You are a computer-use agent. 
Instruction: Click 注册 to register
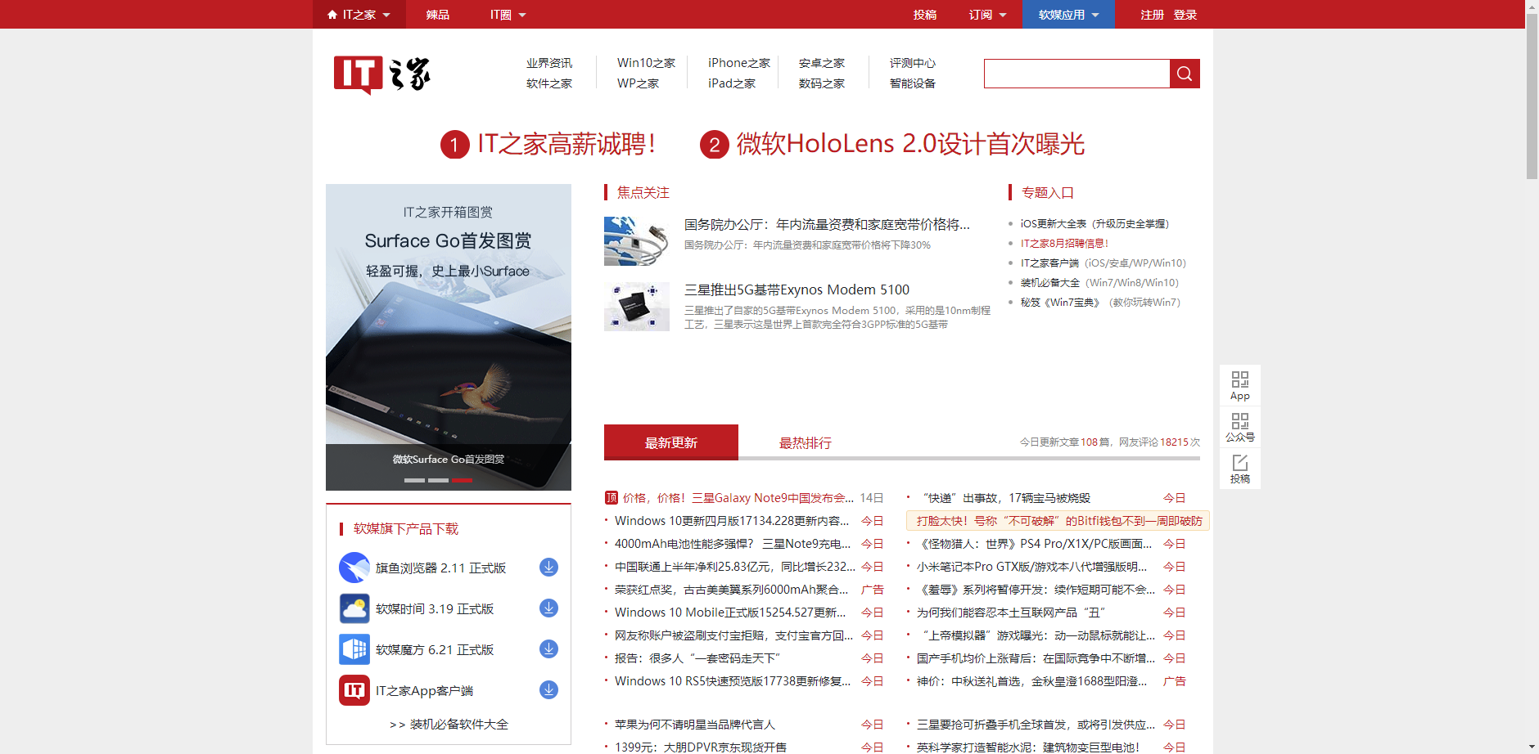pyautogui.click(x=1153, y=15)
